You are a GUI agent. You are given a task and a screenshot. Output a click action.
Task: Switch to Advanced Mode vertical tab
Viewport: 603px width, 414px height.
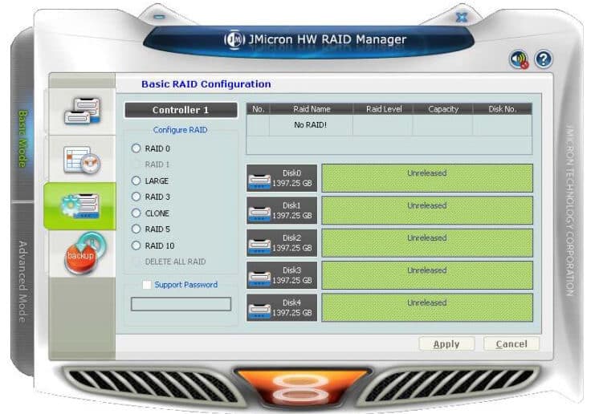pyautogui.click(x=23, y=282)
